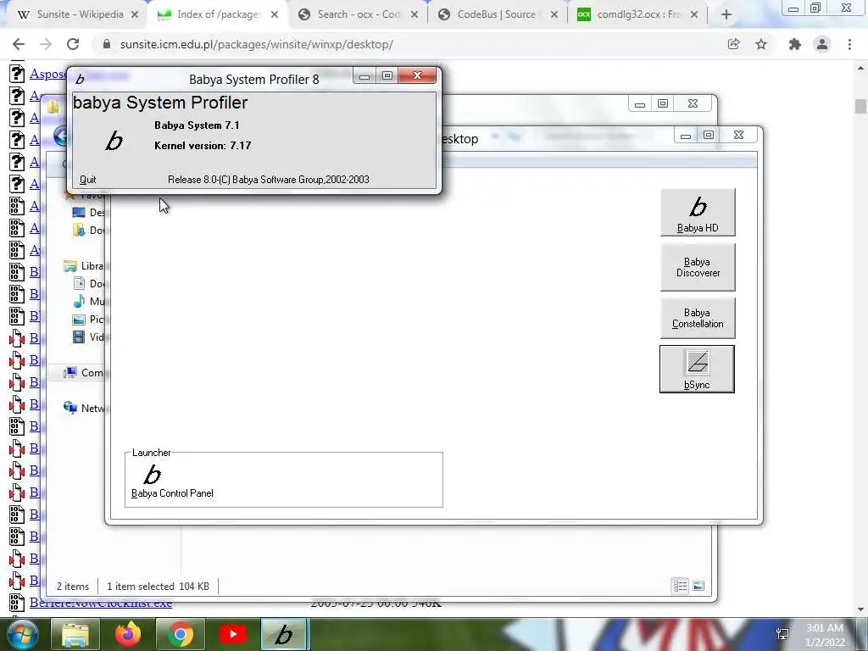Screen dimensions: 868x651
Task: Select the Index of /packages tab
Action: (218, 14)
